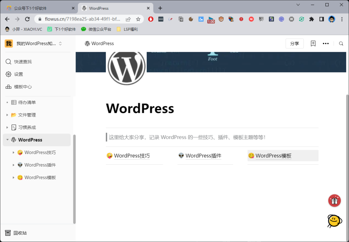Close the 公众号下1个好软件 tab
349x242 pixels.
tap(73, 8)
